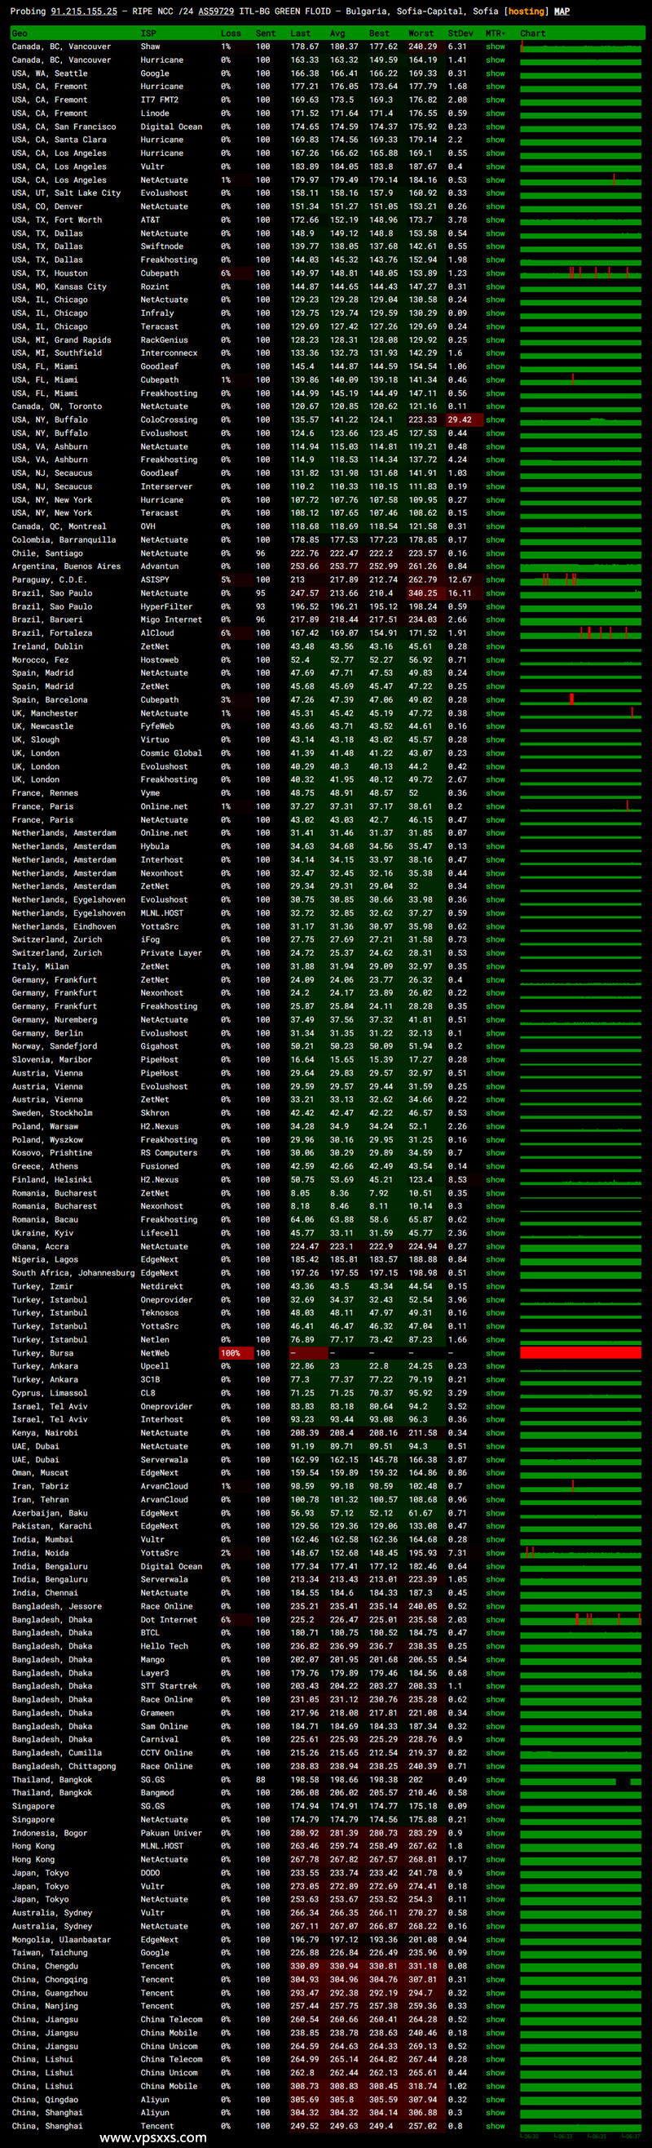Show MTR for Buffalo ColoCrossing row
The image size is (652, 2148).
[x=496, y=420]
